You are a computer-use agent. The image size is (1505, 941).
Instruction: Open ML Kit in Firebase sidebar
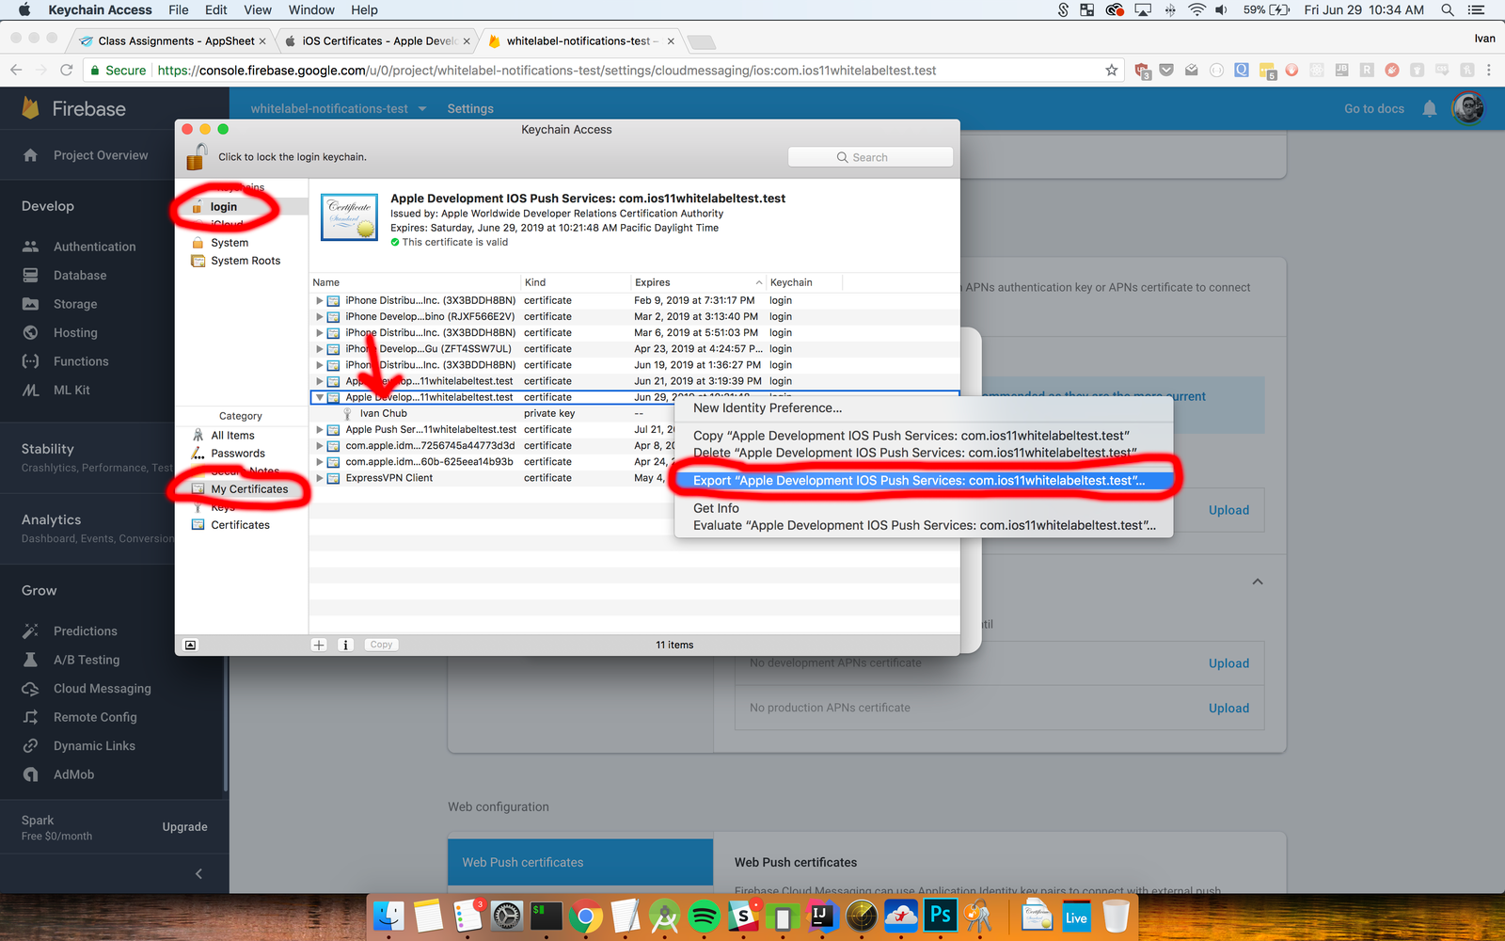point(71,390)
